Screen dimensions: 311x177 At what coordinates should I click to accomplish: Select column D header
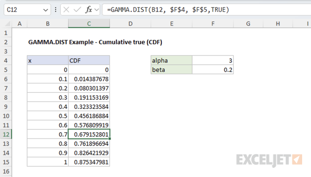coord(130,24)
